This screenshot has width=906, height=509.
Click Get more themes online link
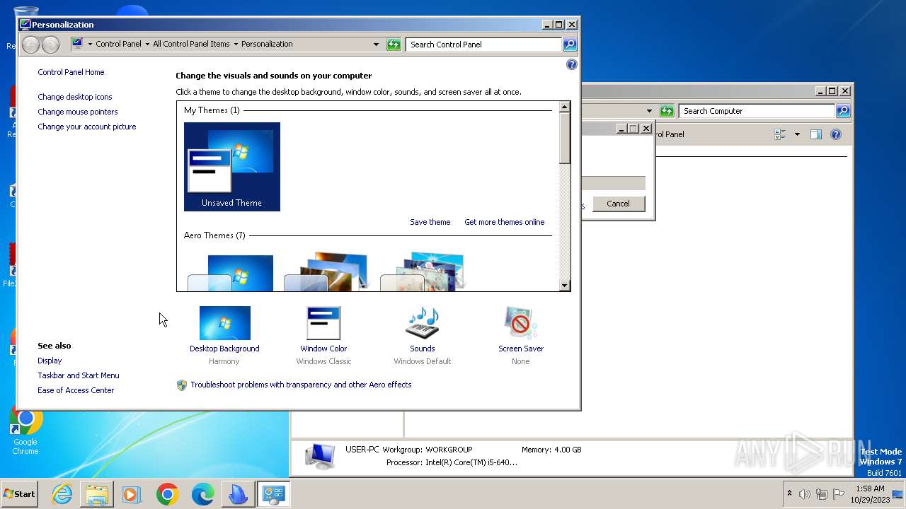pos(505,222)
